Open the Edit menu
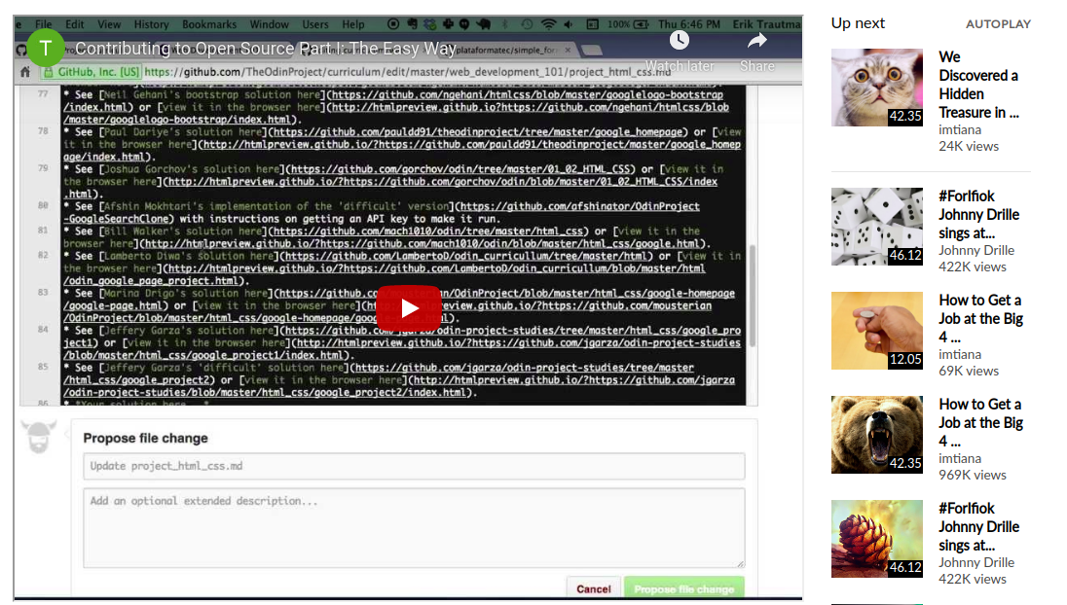 click(75, 24)
